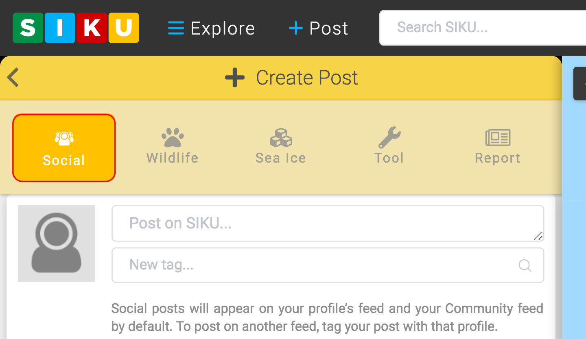Click the back chevron on Create Post

click(13, 78)
